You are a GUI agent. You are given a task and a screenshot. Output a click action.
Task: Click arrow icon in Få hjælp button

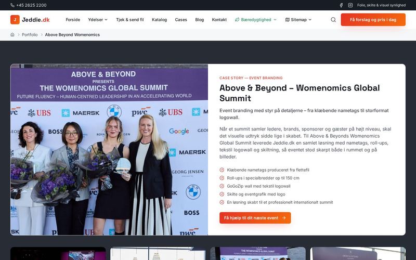[x=284, y=218]
